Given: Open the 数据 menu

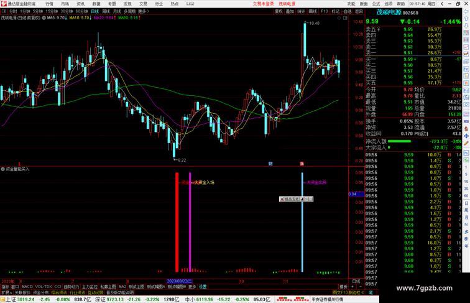Looking at the screenshot, I should 96,4.
